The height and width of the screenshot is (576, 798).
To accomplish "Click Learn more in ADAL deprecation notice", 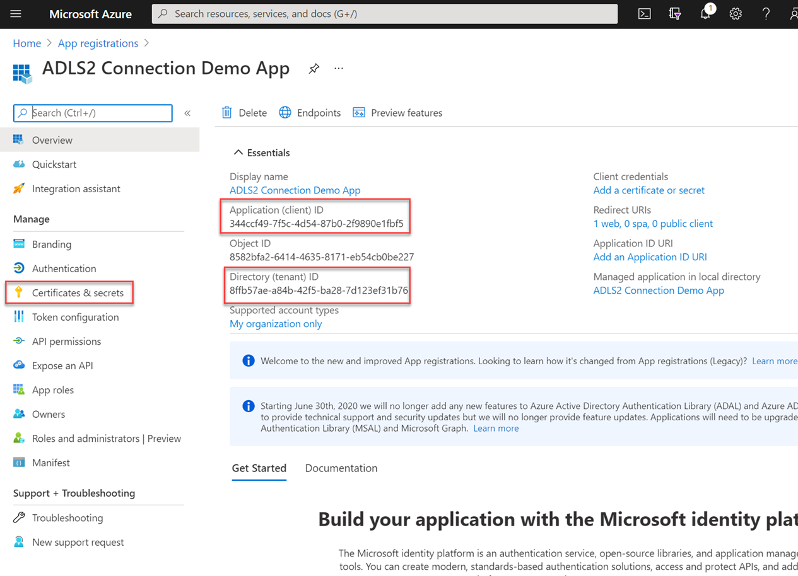I will 496,428.
